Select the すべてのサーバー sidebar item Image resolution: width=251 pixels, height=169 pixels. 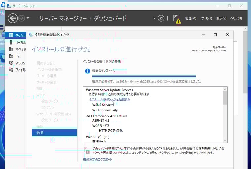pos(16,49)
